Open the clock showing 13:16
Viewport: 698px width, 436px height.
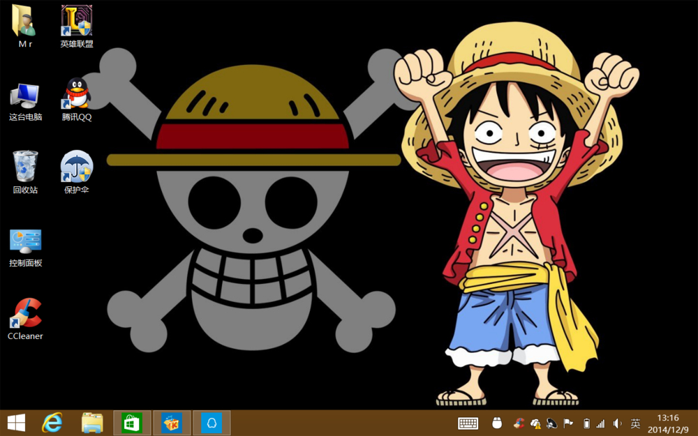668,417
